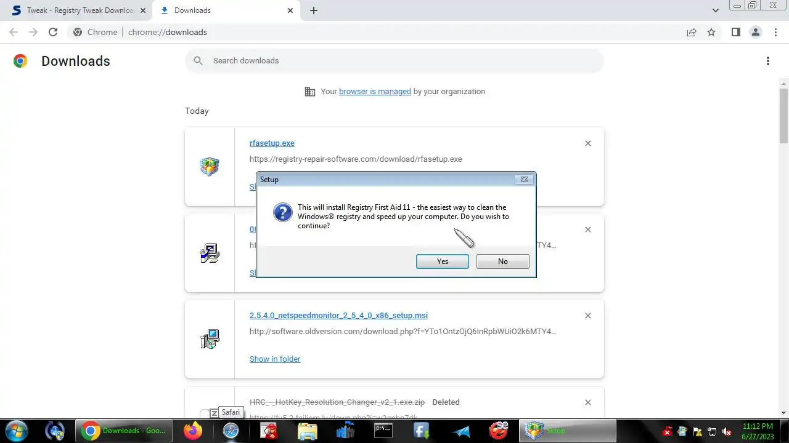The image size is (789, 443).
Task: Click the page vertical scrollbar thumb
Action: [x=783, y=116]
